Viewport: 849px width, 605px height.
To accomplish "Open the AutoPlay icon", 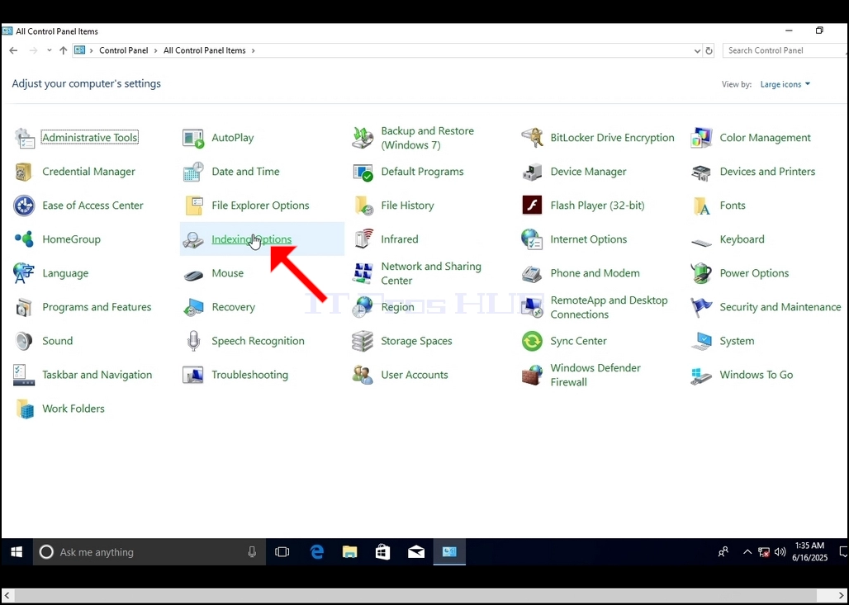I will [193, 138].
